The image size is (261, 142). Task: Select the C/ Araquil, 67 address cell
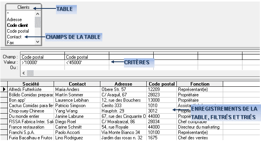[123, 95]
